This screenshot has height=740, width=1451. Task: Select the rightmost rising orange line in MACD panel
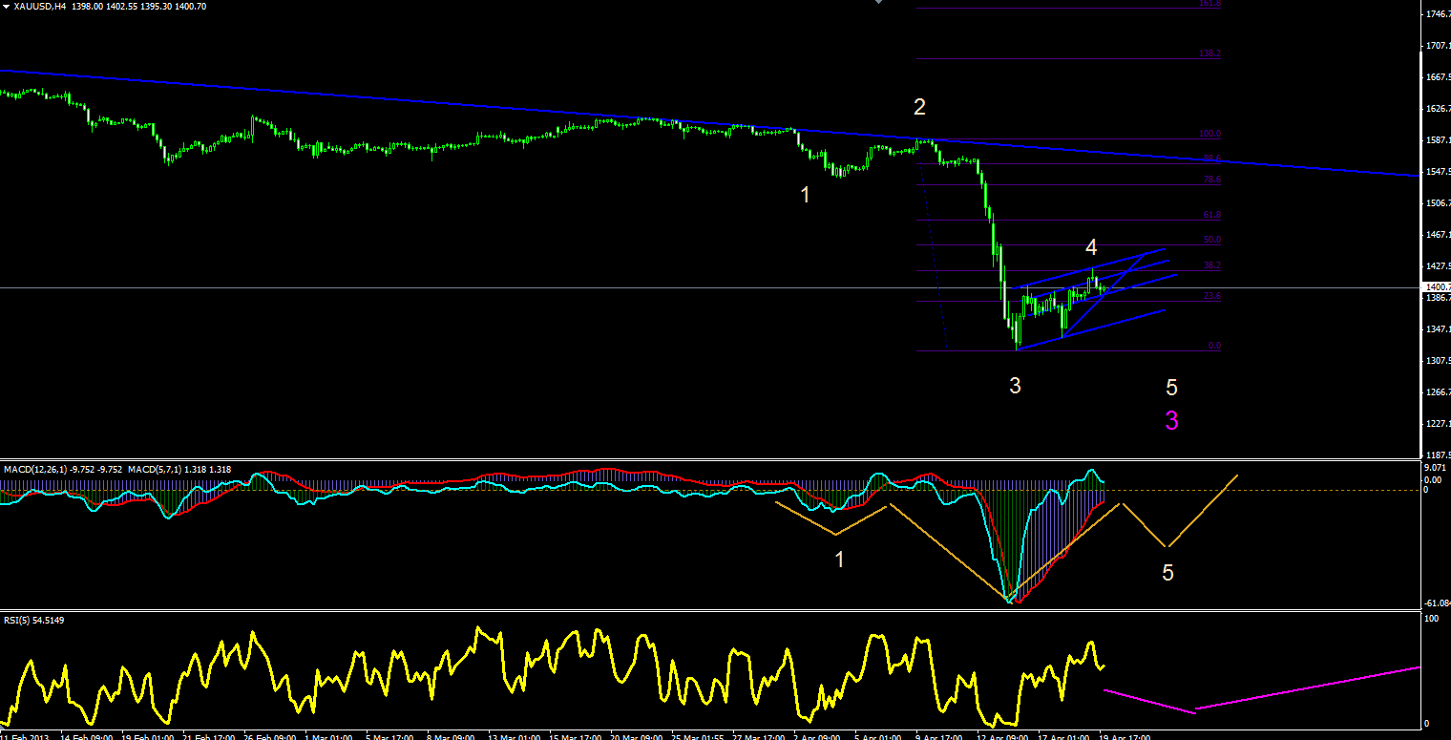1203,511
